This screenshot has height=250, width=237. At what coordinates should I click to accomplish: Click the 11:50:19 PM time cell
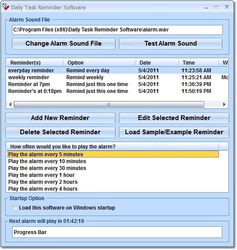tap(196, 91)
